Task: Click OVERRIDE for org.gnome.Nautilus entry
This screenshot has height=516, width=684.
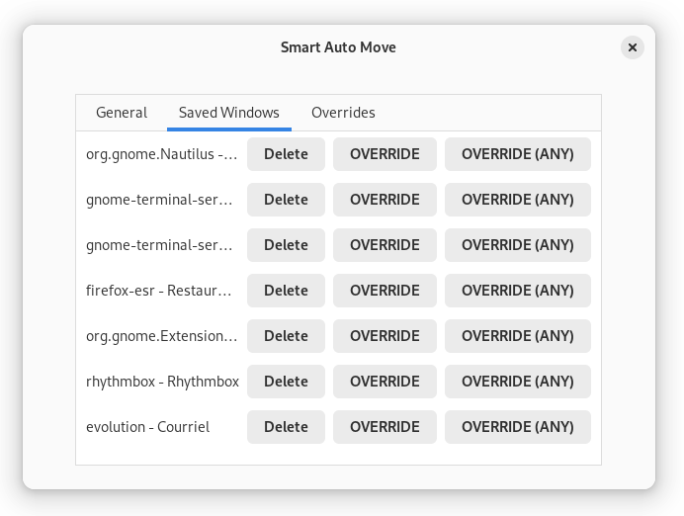Action: click(385, 154)
